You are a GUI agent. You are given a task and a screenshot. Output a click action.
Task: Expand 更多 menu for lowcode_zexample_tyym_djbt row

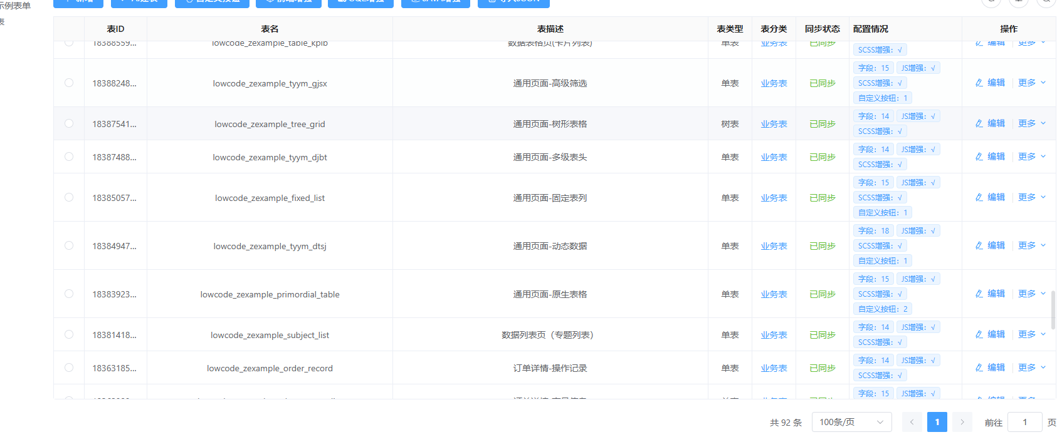click(1031, 157)
